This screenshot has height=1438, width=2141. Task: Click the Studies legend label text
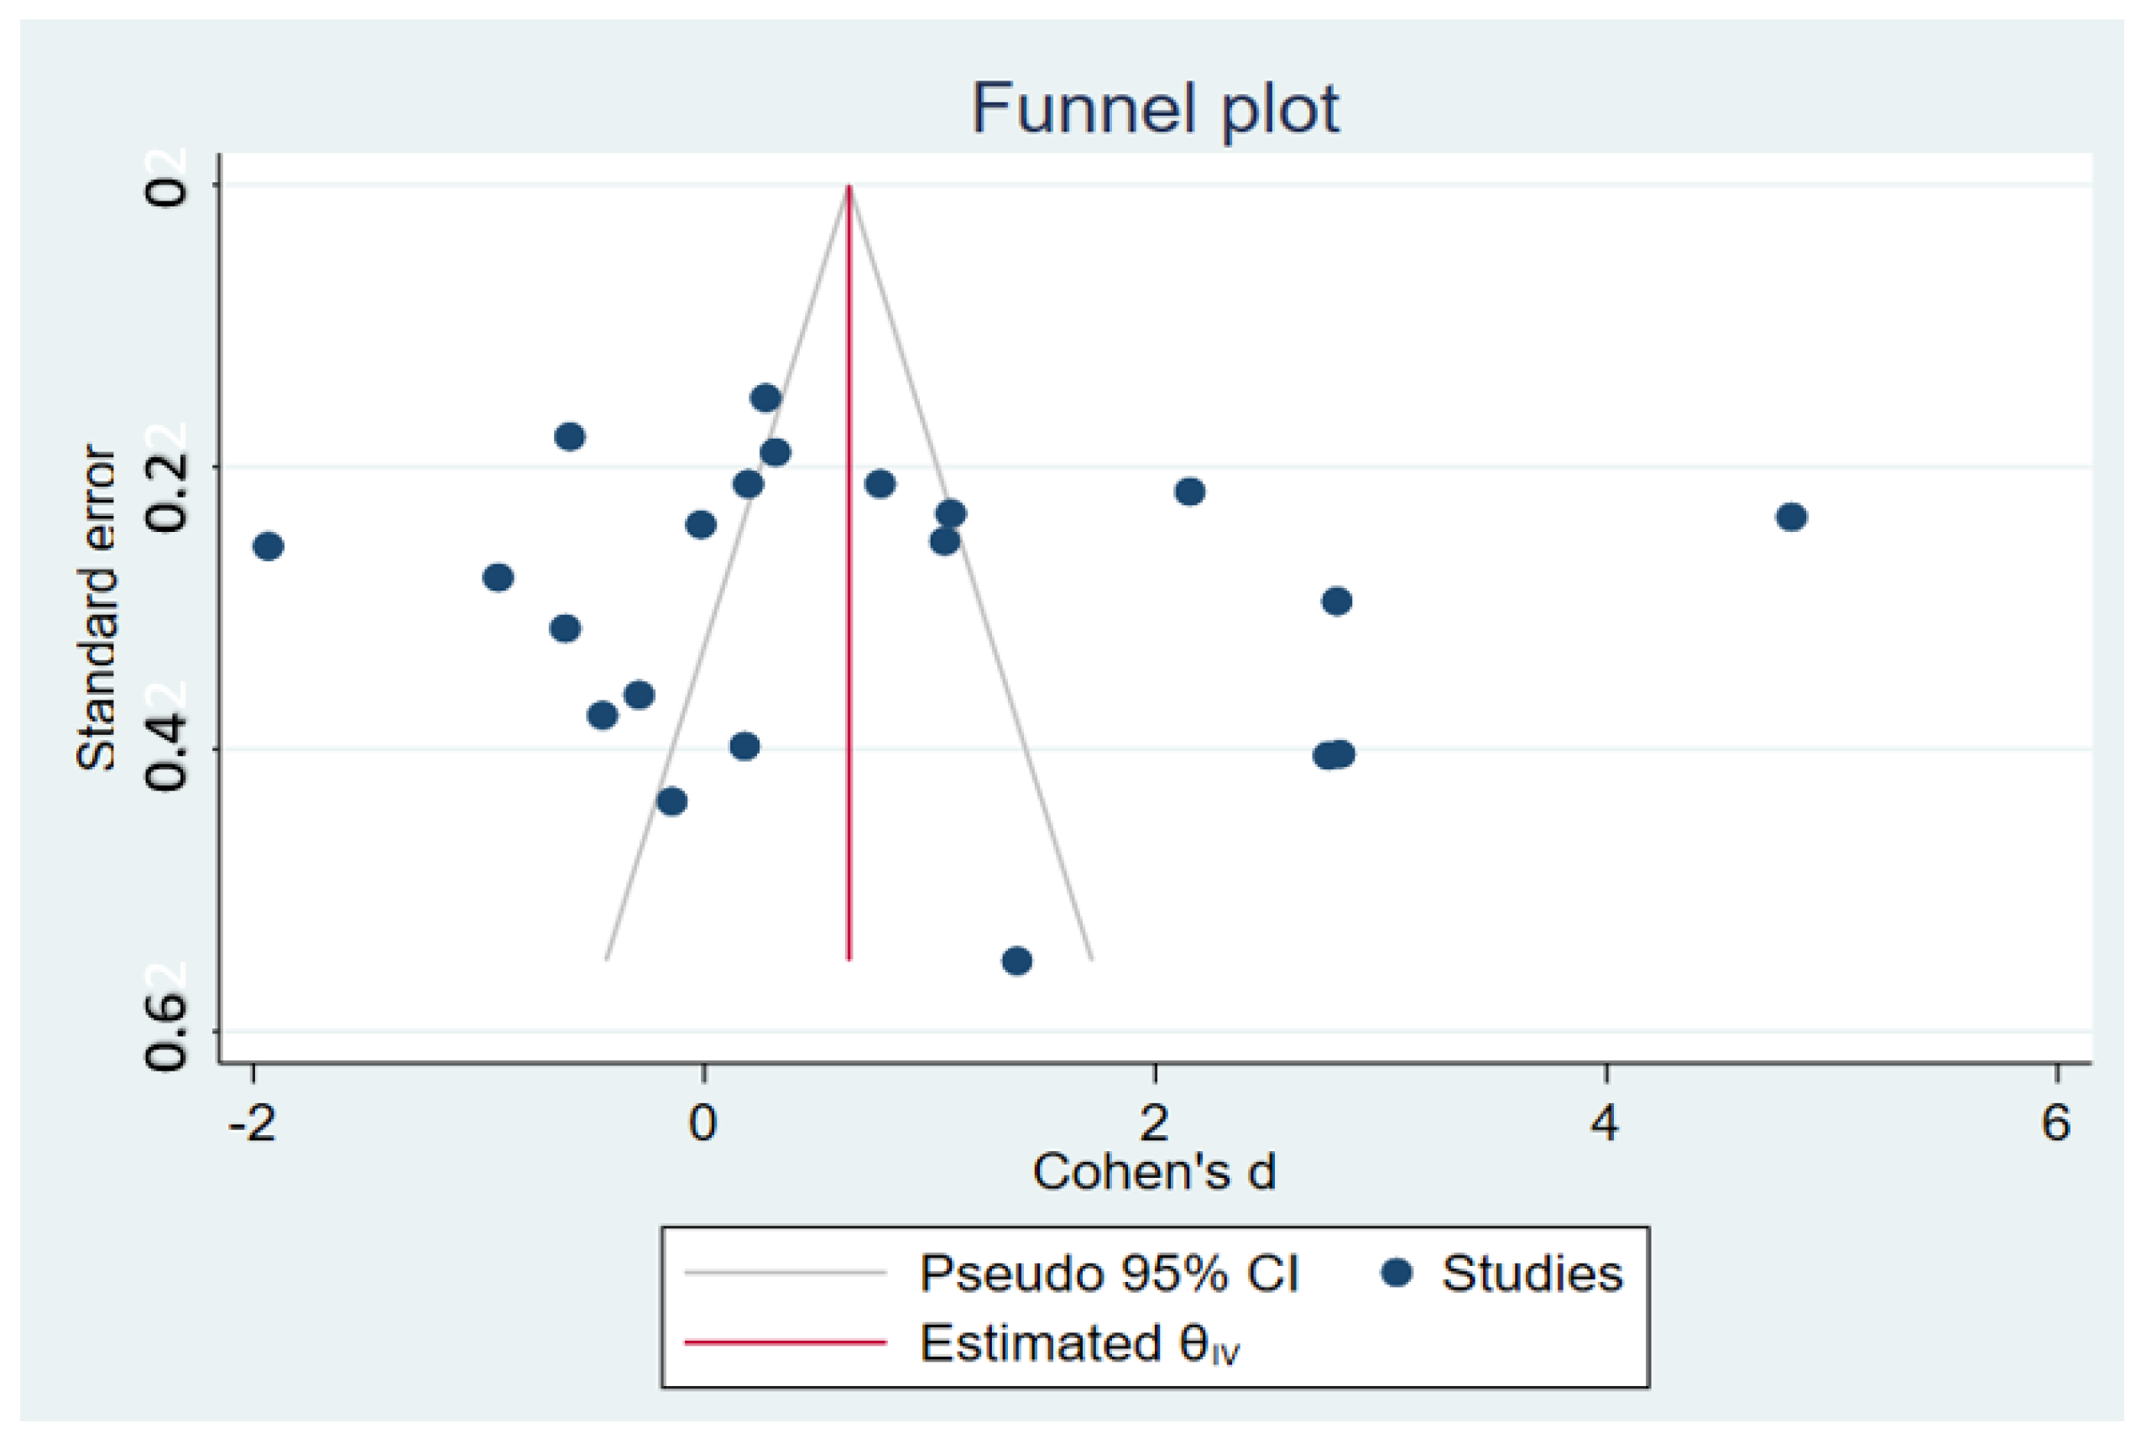(x=1531, y=1274)
